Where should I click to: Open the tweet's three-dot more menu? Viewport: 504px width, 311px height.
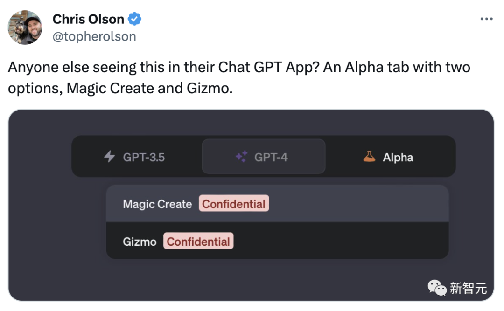486,19
